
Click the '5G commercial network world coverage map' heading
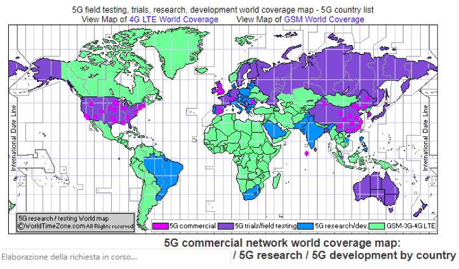pos(283,243)
